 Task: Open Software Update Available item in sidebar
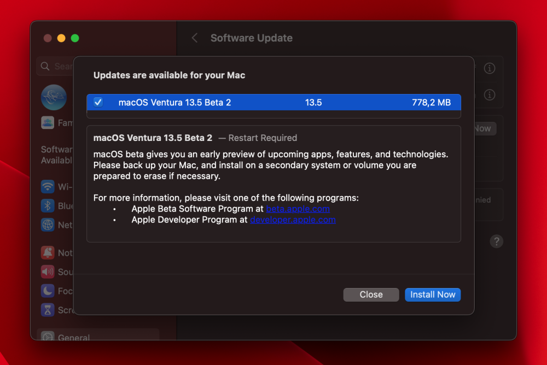pyautogui.click(x=57, y=155)
